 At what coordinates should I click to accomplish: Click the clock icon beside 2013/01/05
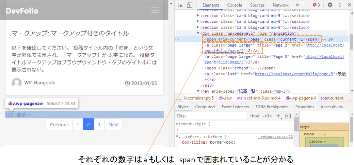[x=127, y=83]
